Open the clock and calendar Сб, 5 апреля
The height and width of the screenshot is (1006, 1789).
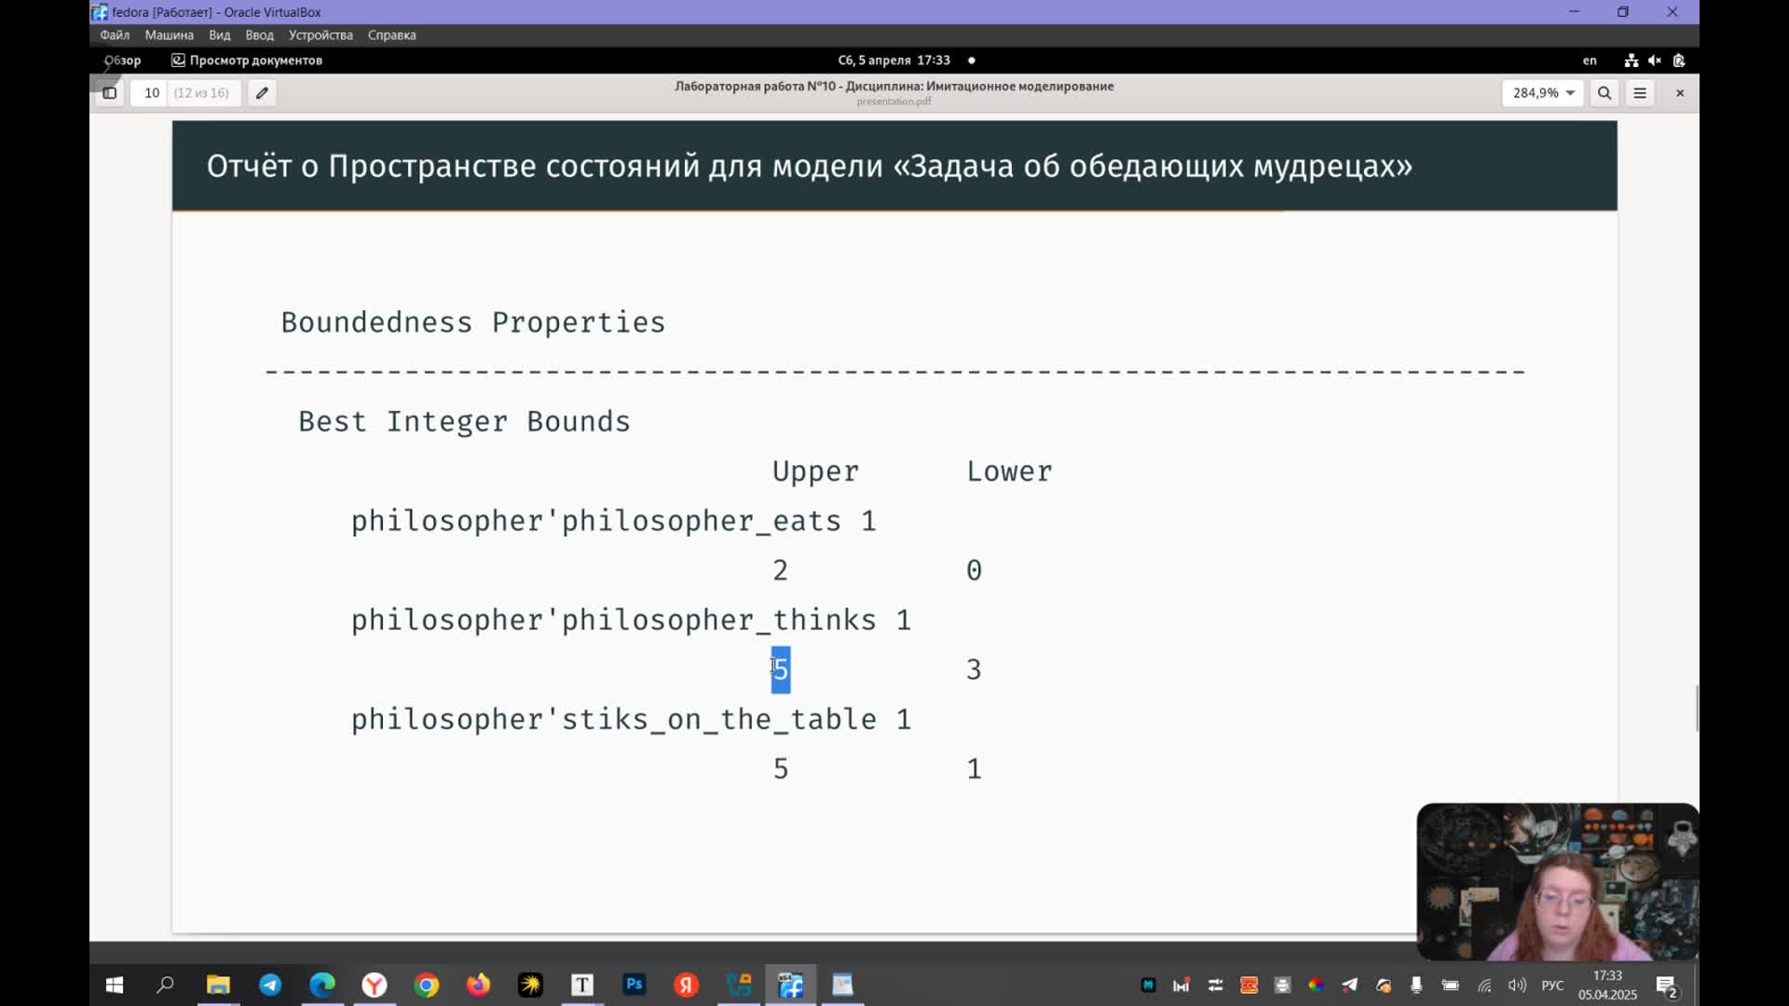894,61
